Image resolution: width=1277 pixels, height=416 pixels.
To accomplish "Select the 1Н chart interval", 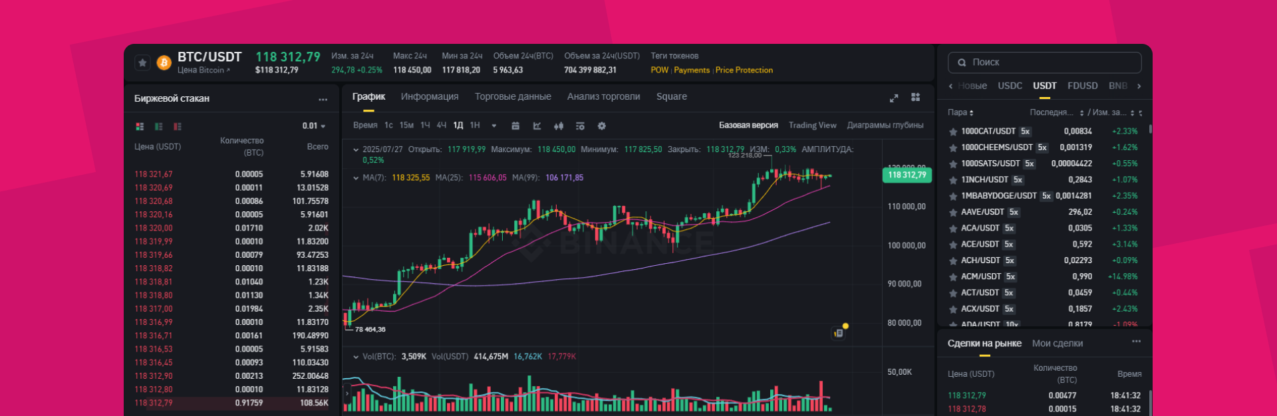I will [475, 125].
